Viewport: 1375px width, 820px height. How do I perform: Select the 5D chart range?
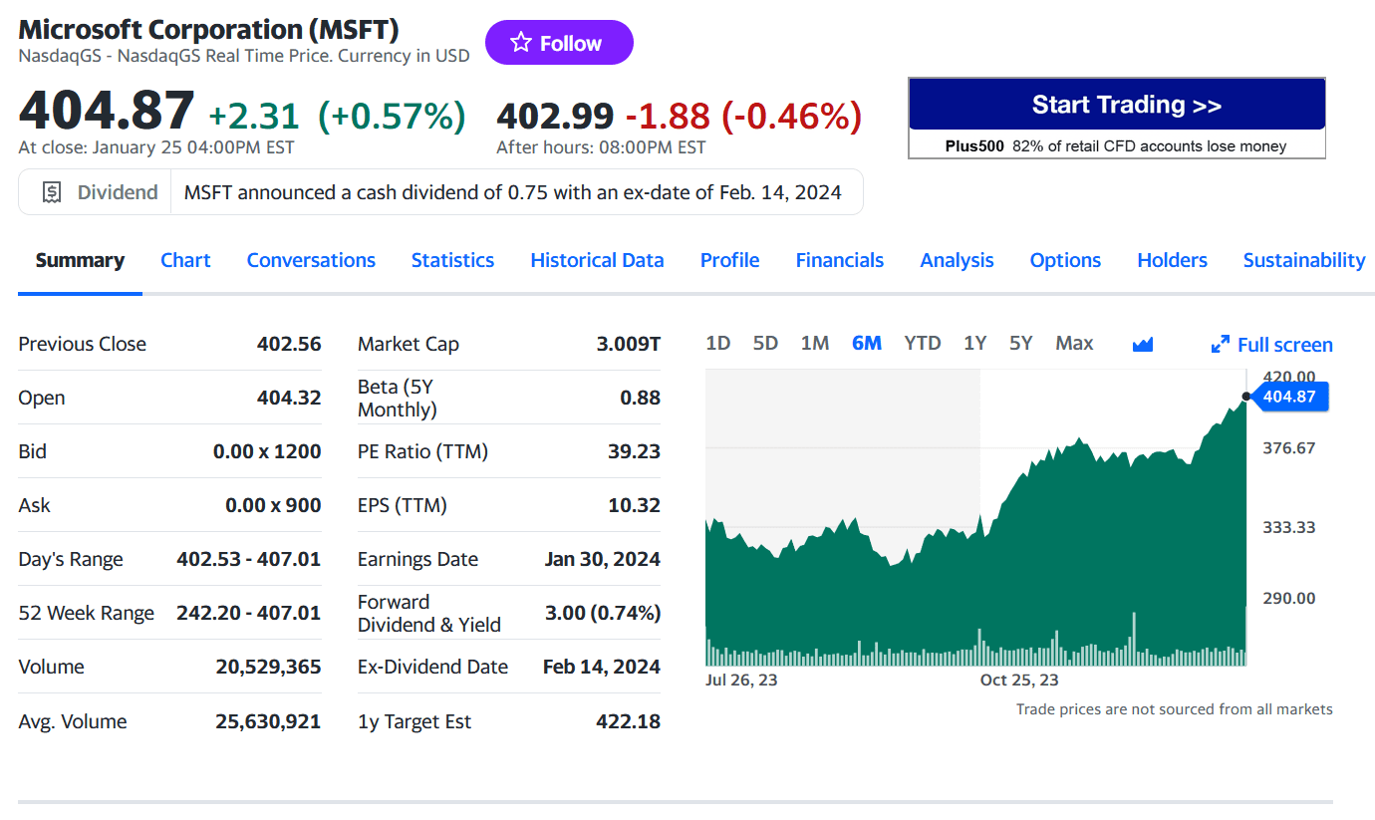(x=765, y=344)
